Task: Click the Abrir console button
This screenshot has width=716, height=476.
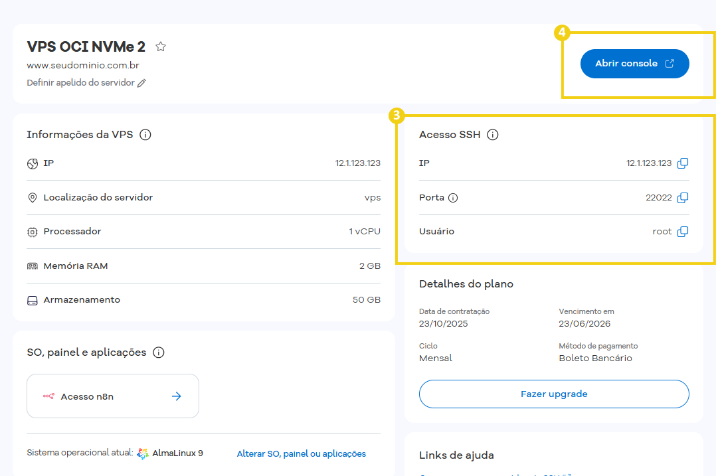Action: (x=635, y=64)
